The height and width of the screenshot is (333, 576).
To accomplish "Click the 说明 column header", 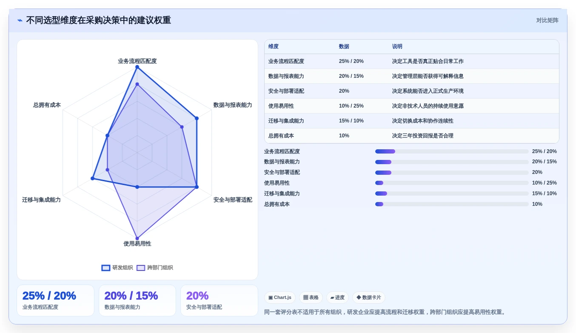I will click(x=397, y=47).
